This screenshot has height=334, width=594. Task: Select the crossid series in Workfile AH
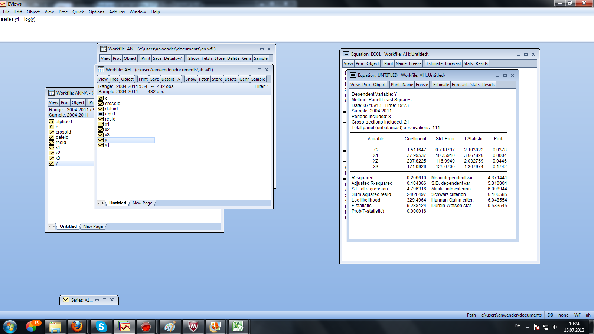point(109,104)
